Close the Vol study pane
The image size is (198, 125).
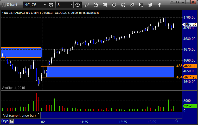coord(39,114)
